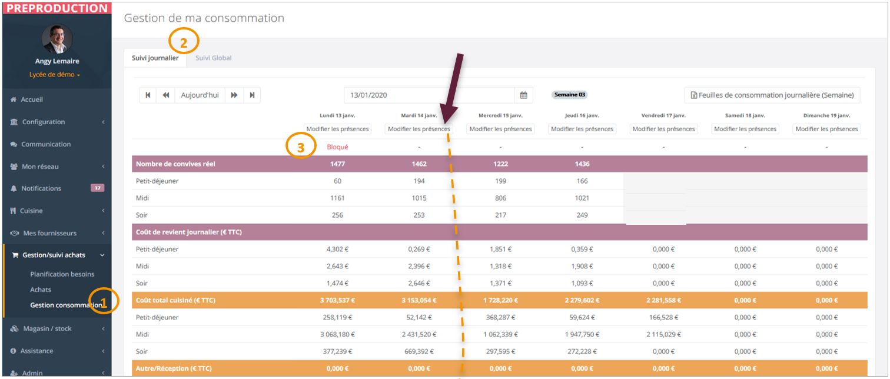Expand the Mes fournisseurs menu chevron
Image resolution: width=890 pixels, height=379 pixels.
(x=103, y=233)
